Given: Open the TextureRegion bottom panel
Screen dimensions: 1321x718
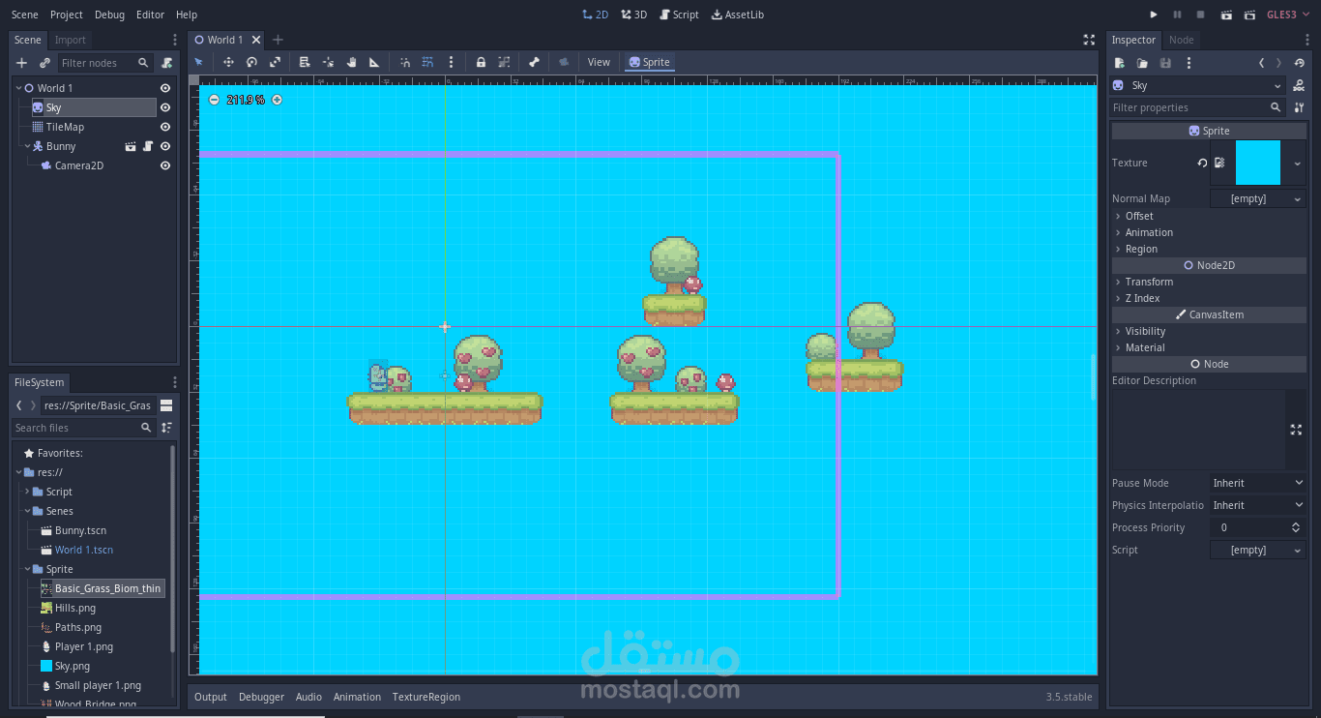Looking at the screenshot, I should 426,697.
